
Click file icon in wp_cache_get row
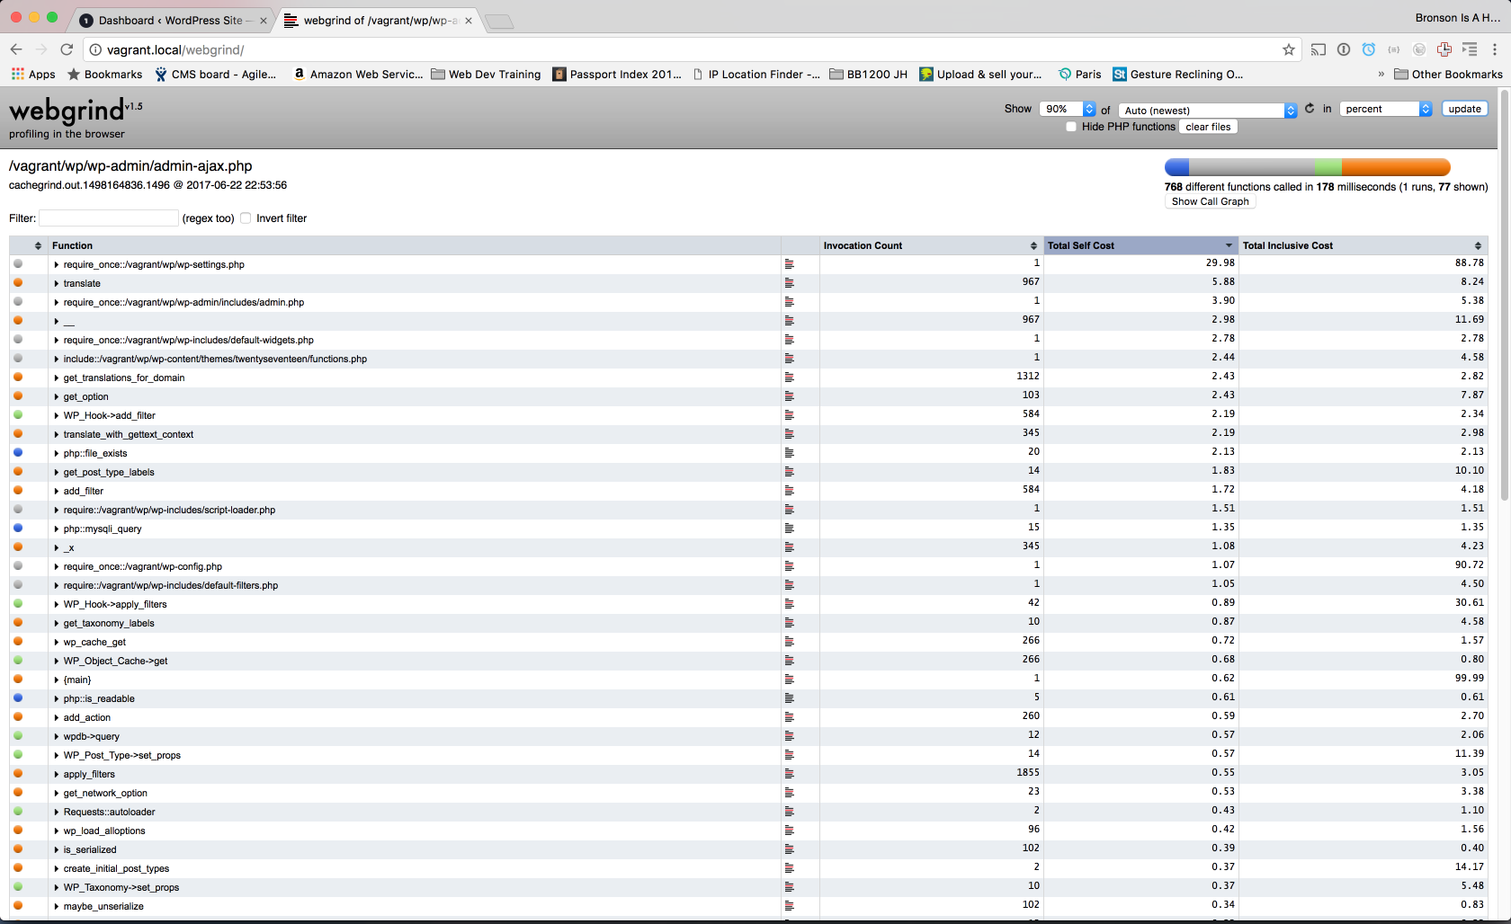[x=790, y=642]
